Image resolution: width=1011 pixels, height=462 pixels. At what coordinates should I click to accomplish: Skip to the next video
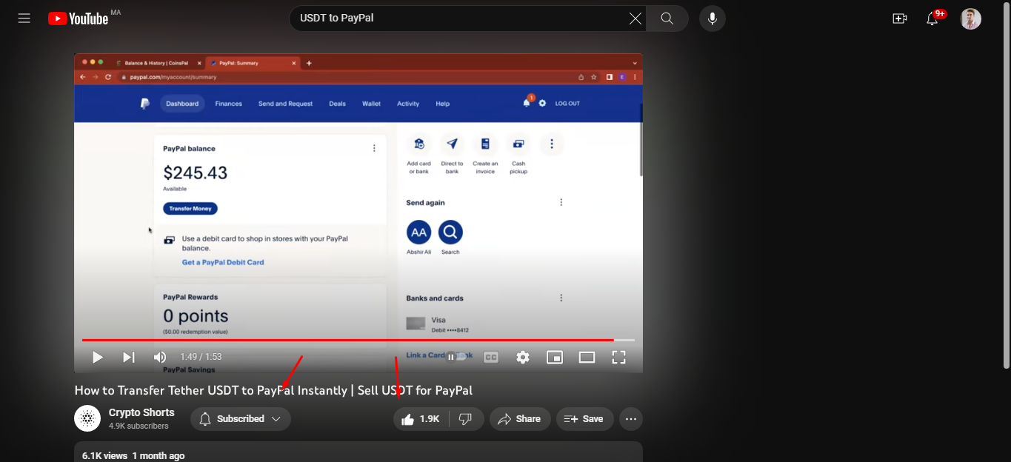point(129,358)
